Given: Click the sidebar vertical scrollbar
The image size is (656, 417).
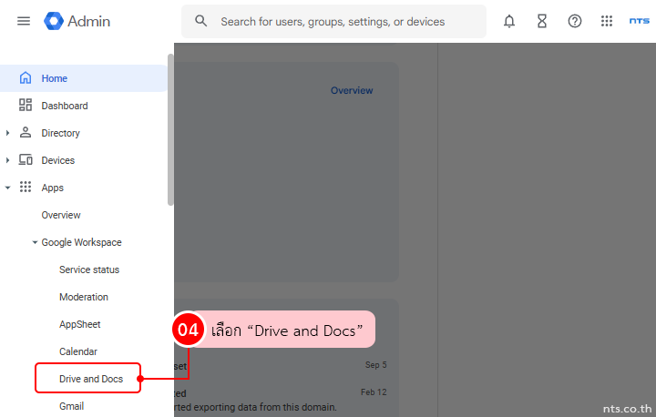Looking at the screenshot, I should (170, 127).
